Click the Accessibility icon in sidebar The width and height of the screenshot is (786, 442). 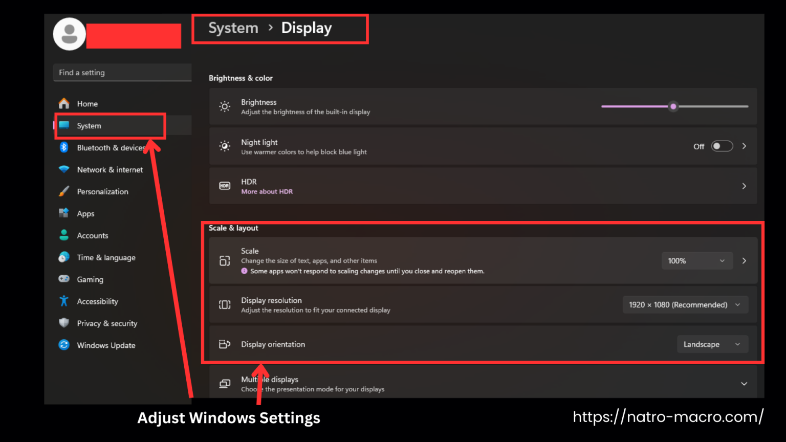(x=63, y=301)
